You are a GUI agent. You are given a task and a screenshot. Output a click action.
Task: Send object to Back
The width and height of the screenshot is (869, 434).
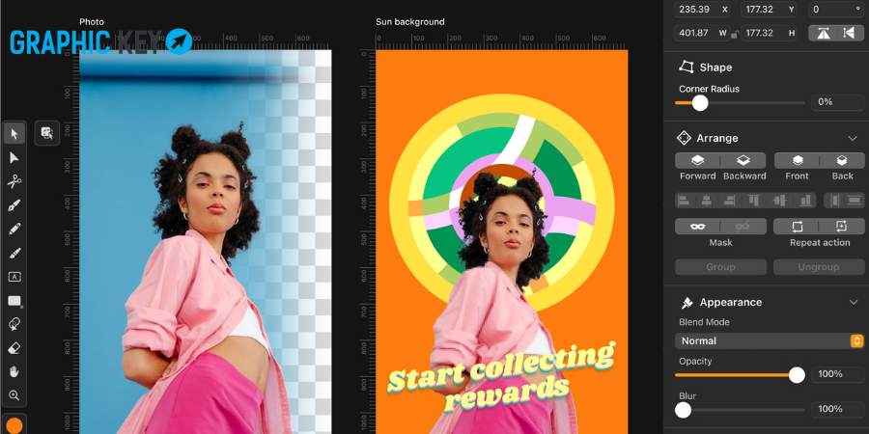[842, 160]
